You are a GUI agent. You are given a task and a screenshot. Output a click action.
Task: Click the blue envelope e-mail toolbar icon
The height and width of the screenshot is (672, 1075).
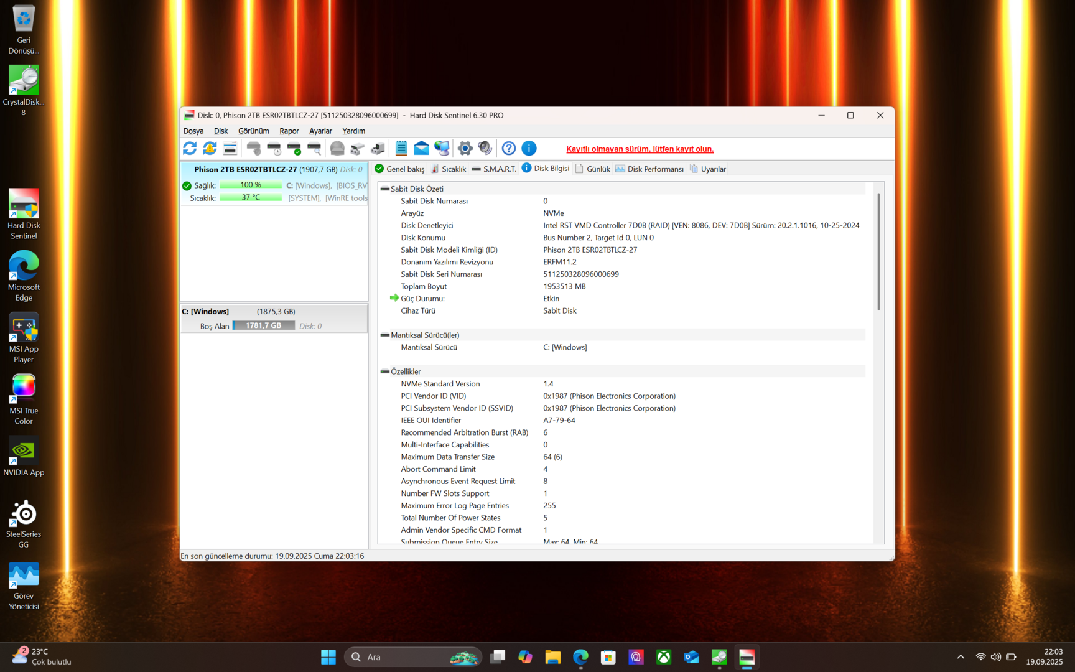pos(421,148)
